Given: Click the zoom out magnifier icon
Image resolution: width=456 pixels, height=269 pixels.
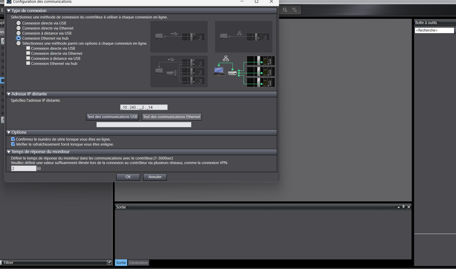Looking at the screenshot, I should [x=283, y=10].
